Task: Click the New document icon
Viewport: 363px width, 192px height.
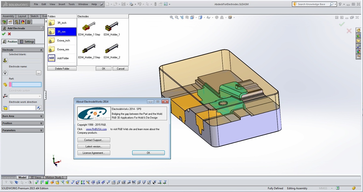Action: (x=107, y=4)
